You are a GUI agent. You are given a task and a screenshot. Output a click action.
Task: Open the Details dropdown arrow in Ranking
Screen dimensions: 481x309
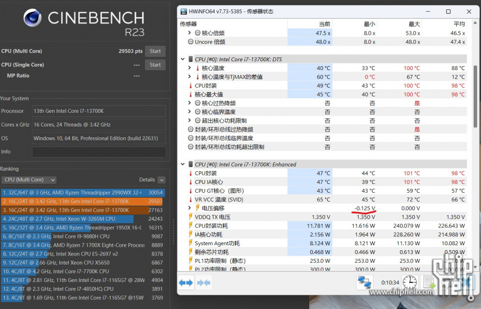161,180
